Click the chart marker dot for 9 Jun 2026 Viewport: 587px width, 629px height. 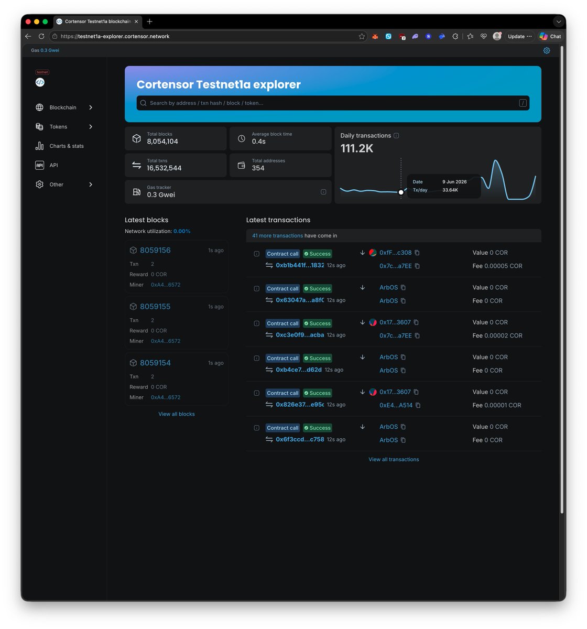point(401,192)
